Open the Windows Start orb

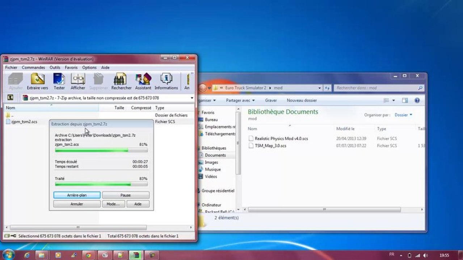(x=8, y=255)
